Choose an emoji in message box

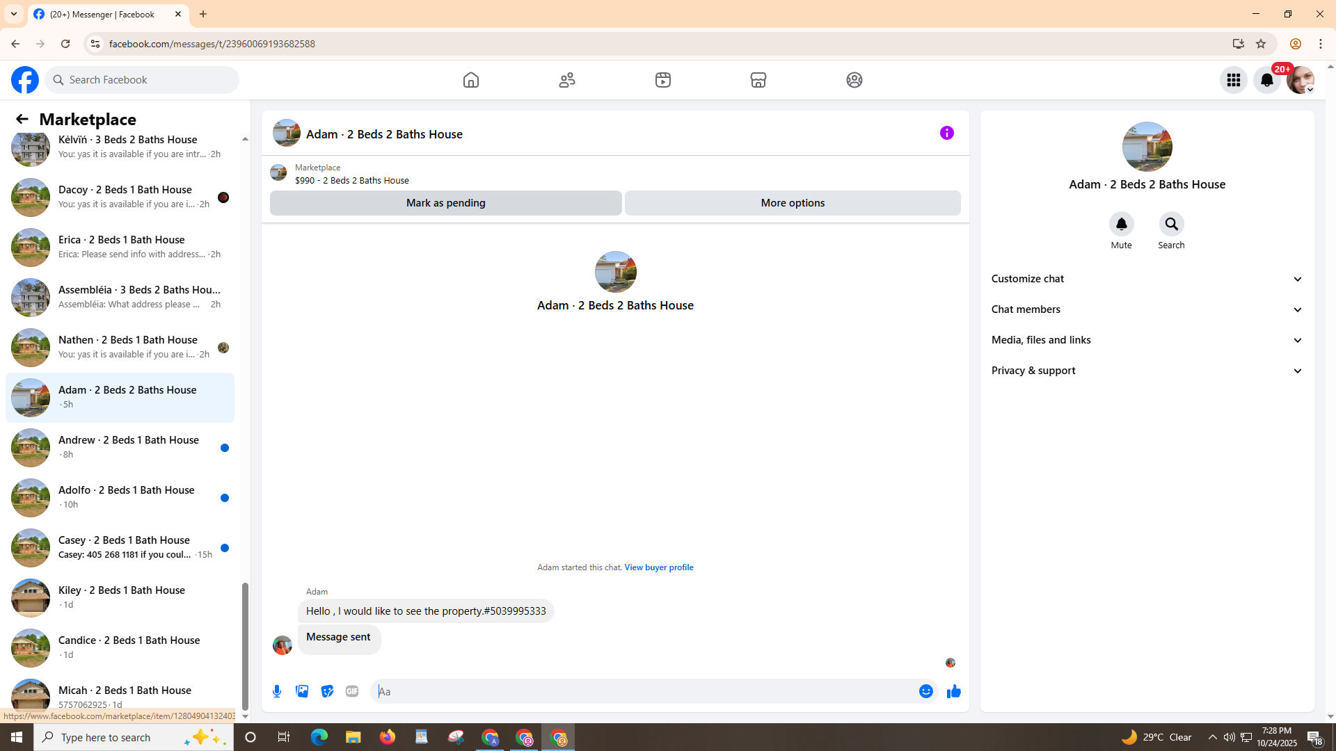pyautogui.click(x=925, y=691)
